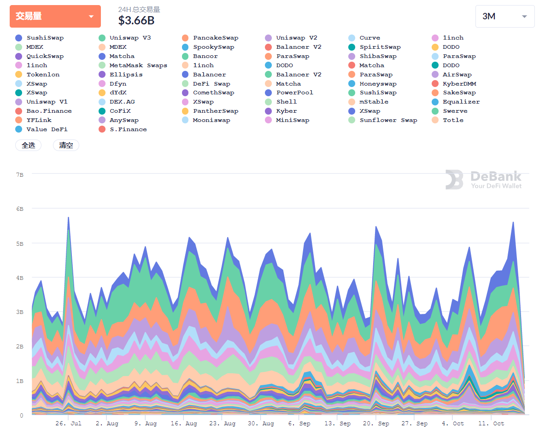Image resolution: width=545 pixels, height=429 pixels.
Task: Click the mStable legend dot
Action: coord(352,102)
